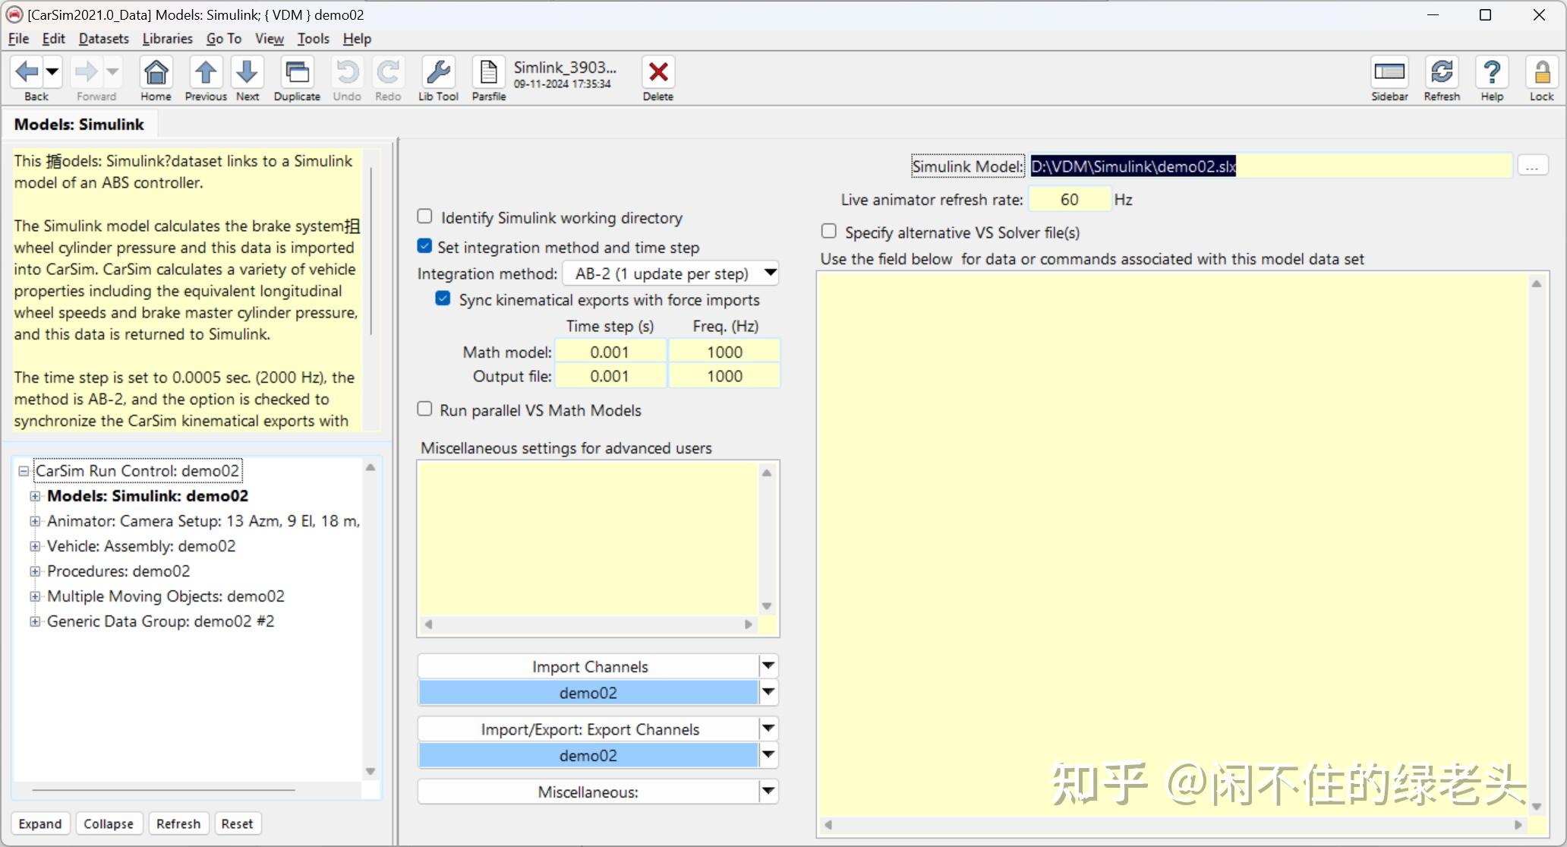Toggle the Sidebar icon
Image resolution: width=1567 pixels, height=847 pixels.
click(1389, 74)
